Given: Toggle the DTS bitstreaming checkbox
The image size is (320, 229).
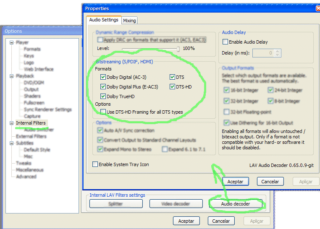Looking at the screenshot, I should 172,77.
